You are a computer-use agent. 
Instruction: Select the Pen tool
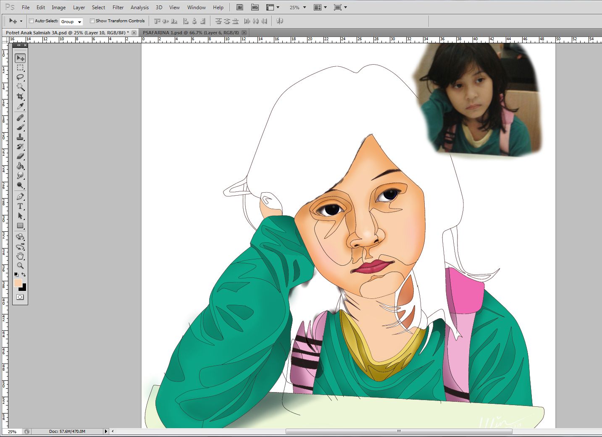click(20, 196)
